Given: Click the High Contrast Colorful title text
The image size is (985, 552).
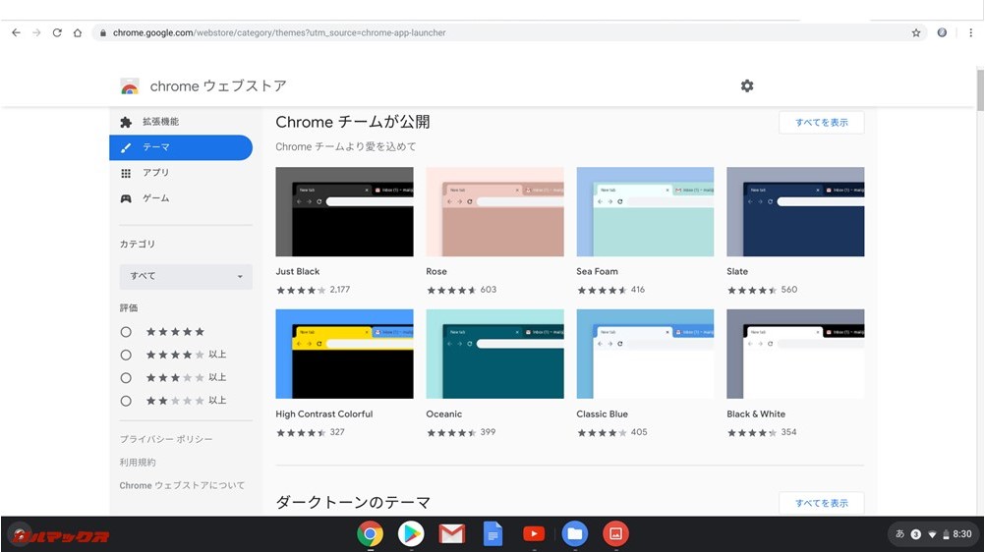Looking at the screenshot, I should pos(324,414).
